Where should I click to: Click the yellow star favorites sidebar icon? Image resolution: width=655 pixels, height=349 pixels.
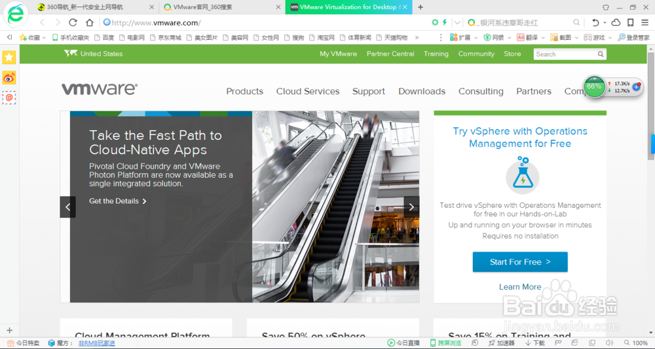[x=9, y=58]
